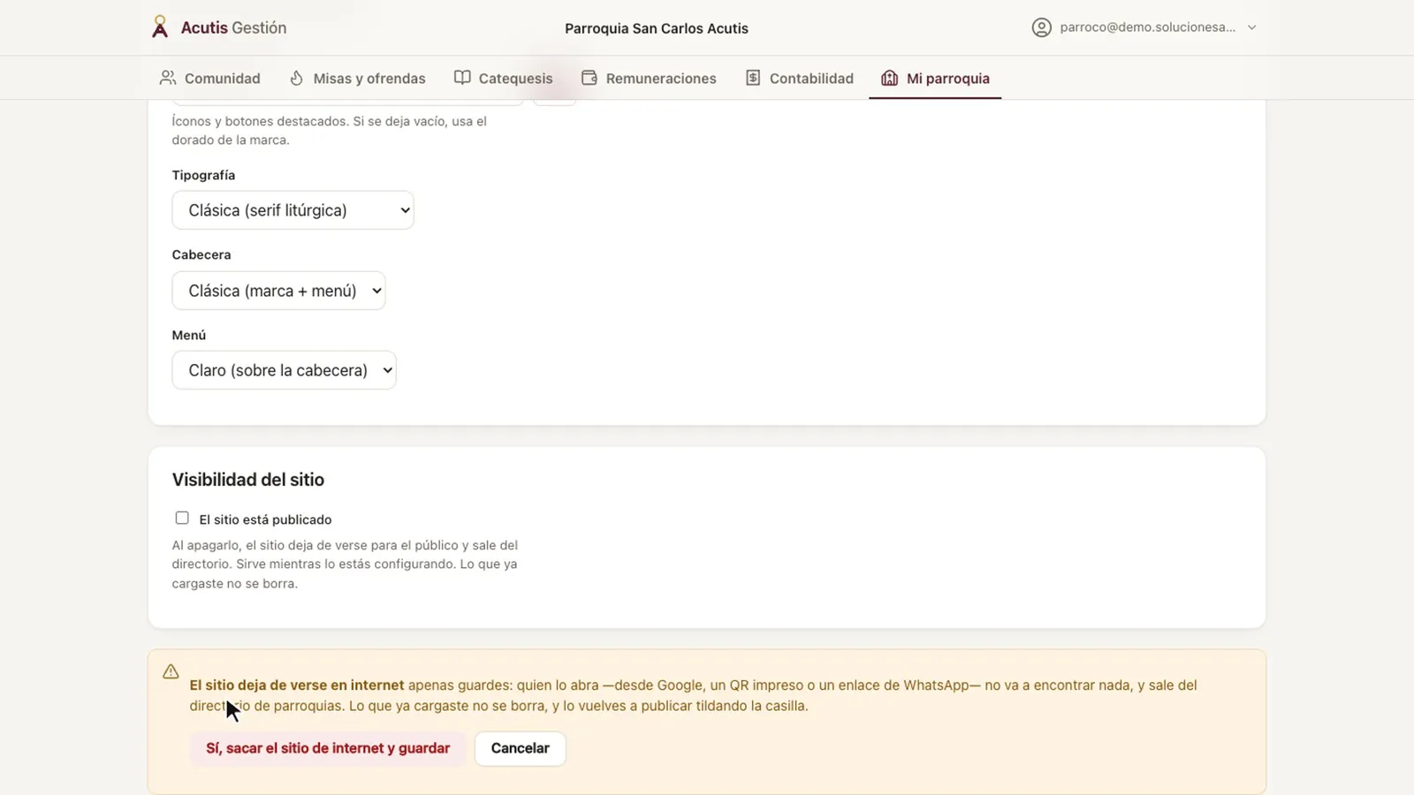Open the Misas y ofrendas tab
The height and width of the screenshot is (795, 1414).
point(357,78)
